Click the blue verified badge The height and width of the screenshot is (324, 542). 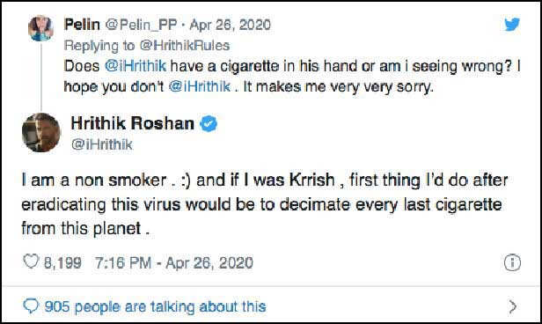(x=209, y=124)
